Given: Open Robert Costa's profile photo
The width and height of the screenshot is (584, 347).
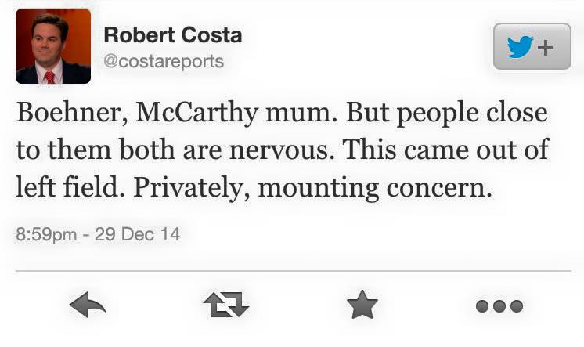Looking at the screenshot, I should click(x=53, y=46).
